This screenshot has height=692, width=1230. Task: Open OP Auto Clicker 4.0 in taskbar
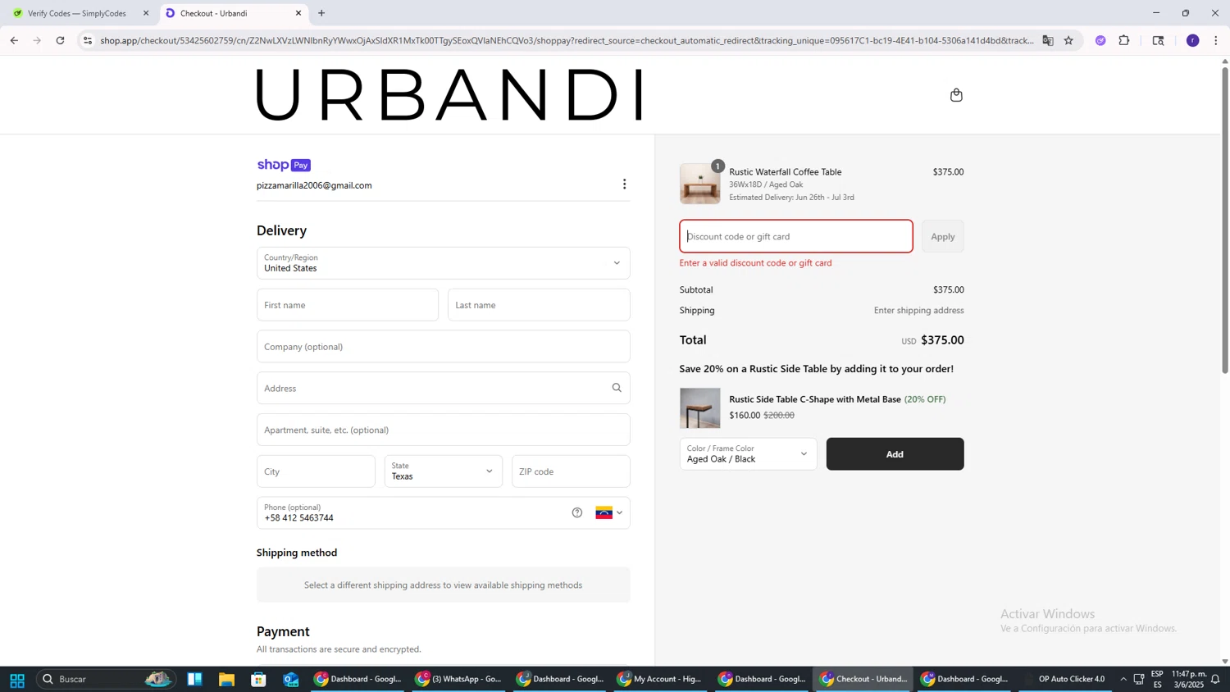1066,679
